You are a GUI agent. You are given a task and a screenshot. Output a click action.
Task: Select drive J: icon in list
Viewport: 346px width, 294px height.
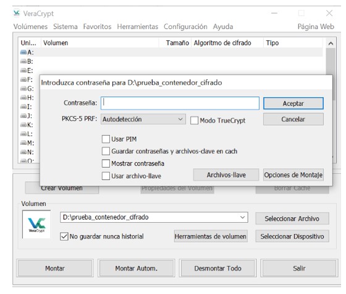[x=23, y=116]
